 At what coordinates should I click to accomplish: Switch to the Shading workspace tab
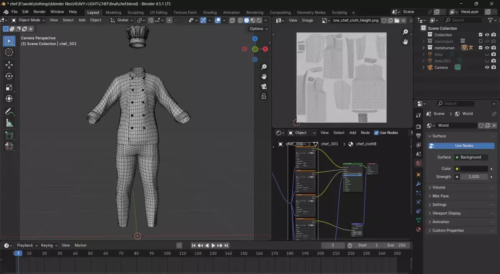click(210, 13)
